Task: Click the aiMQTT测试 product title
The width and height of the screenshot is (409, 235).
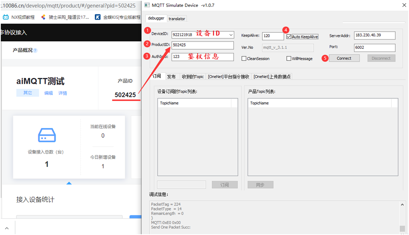Action: [40, 81]
